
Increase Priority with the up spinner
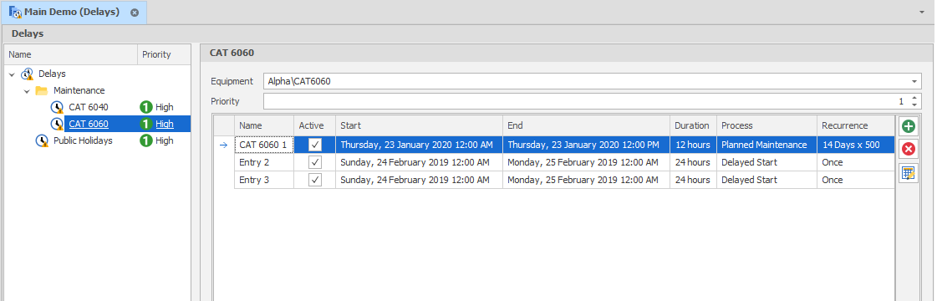(914, 98)
